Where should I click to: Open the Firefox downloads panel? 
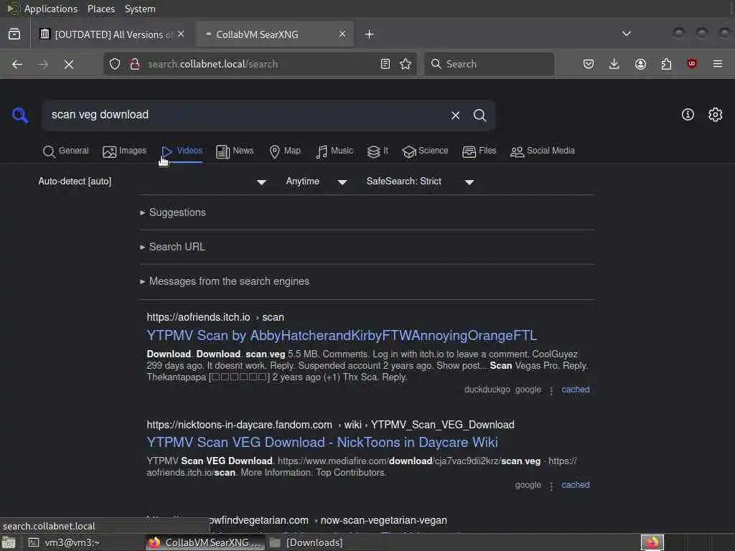click(x=614, y=64)
